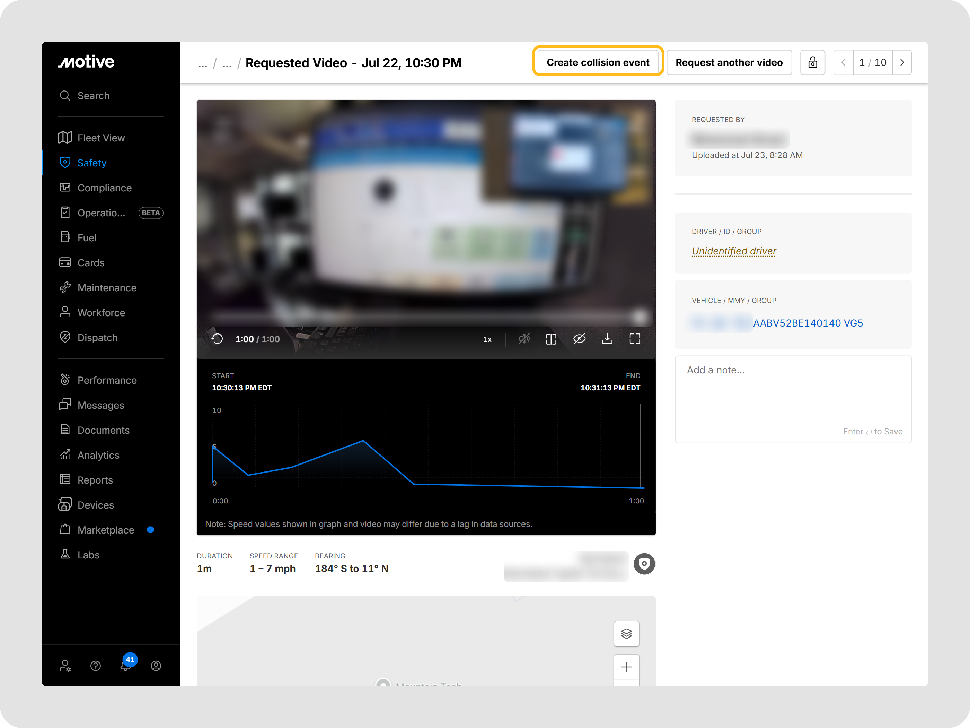Click the Devices icon

65,504
